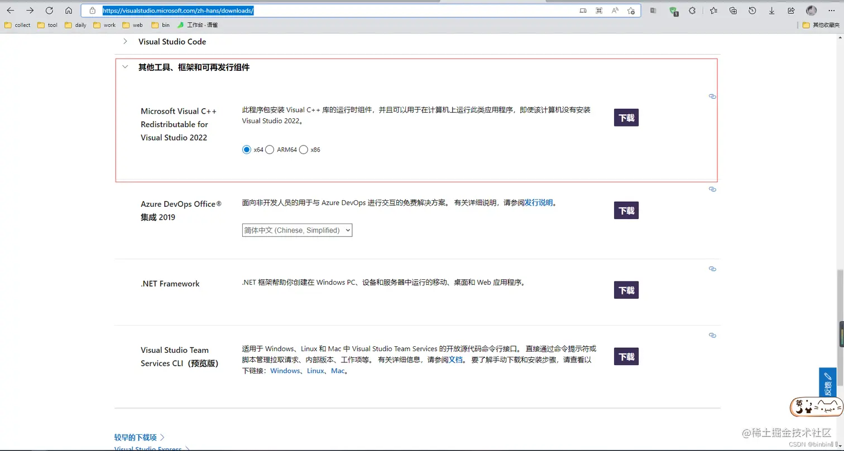Click the Mac manual download link
The image size is (844, 451).
(338, 371)
